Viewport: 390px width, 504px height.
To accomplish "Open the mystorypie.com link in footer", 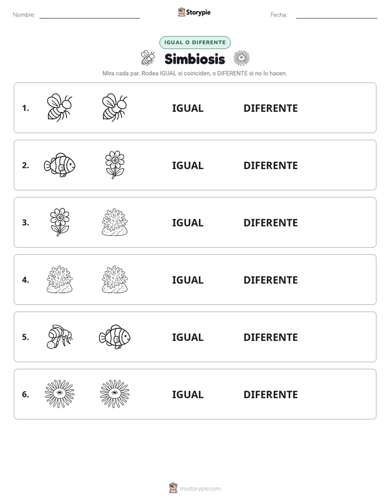I will click(195, 488).
